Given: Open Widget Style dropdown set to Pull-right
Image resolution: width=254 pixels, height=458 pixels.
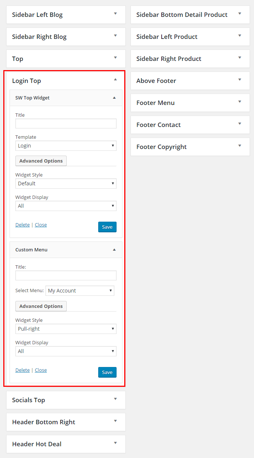Looking at the screenshot, I should pyautogui.click(x=66, y=329).
